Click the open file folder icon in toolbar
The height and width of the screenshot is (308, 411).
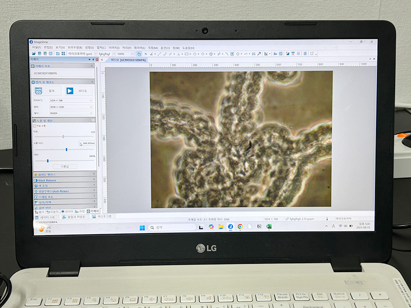click(x=34, y=53)
